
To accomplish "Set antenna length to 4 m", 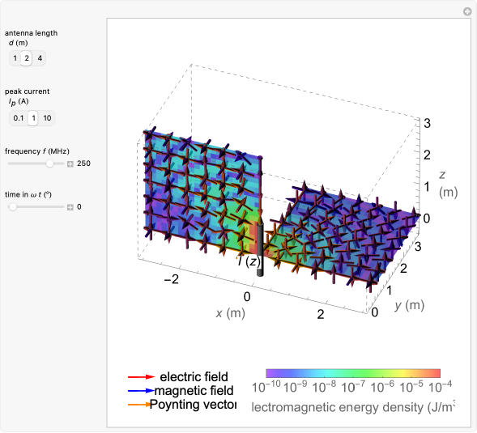I will point(40,58).
